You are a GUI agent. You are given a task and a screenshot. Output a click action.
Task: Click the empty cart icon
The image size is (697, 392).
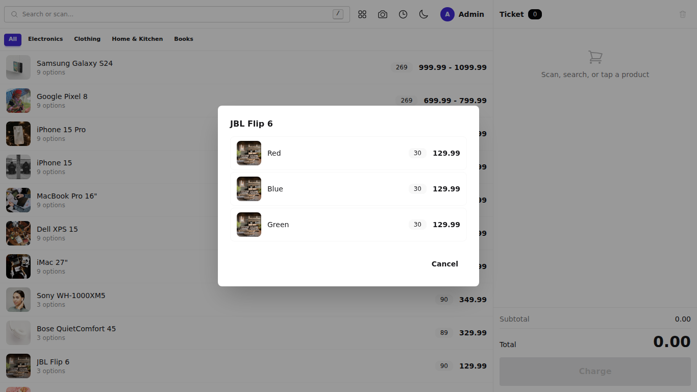595,57
